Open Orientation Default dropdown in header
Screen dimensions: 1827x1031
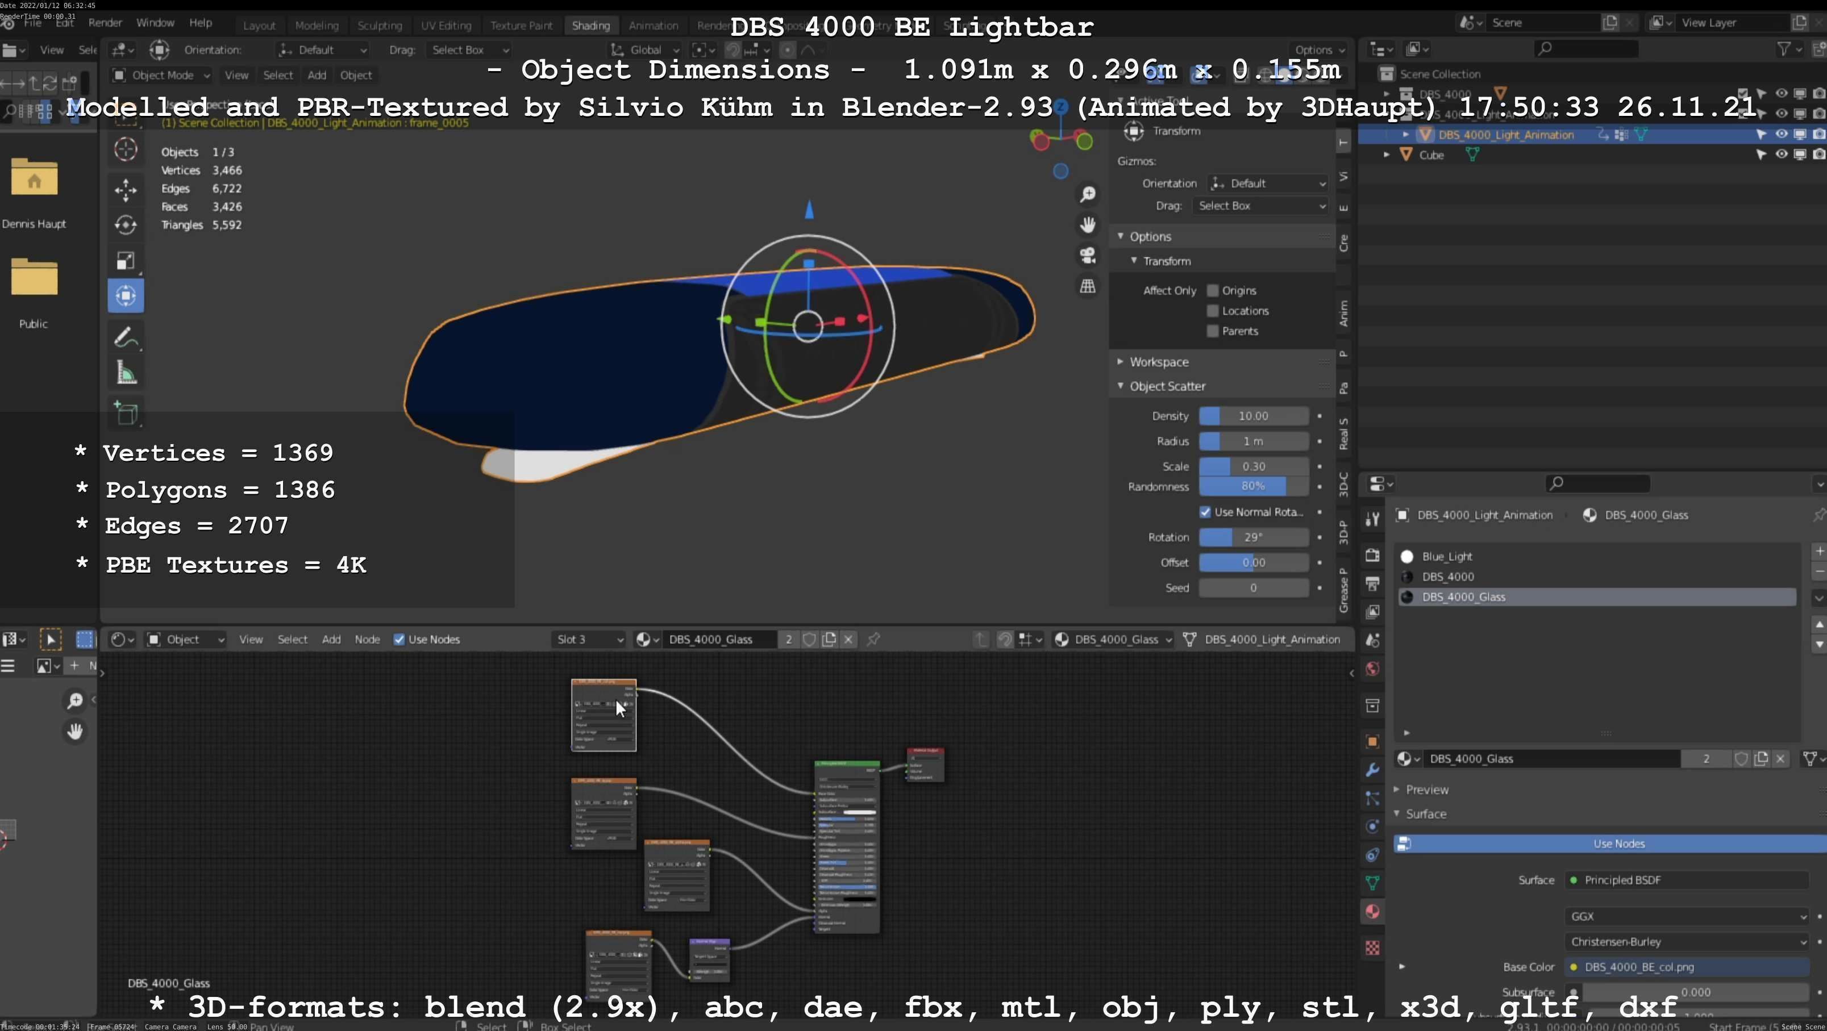coord(322,51)
